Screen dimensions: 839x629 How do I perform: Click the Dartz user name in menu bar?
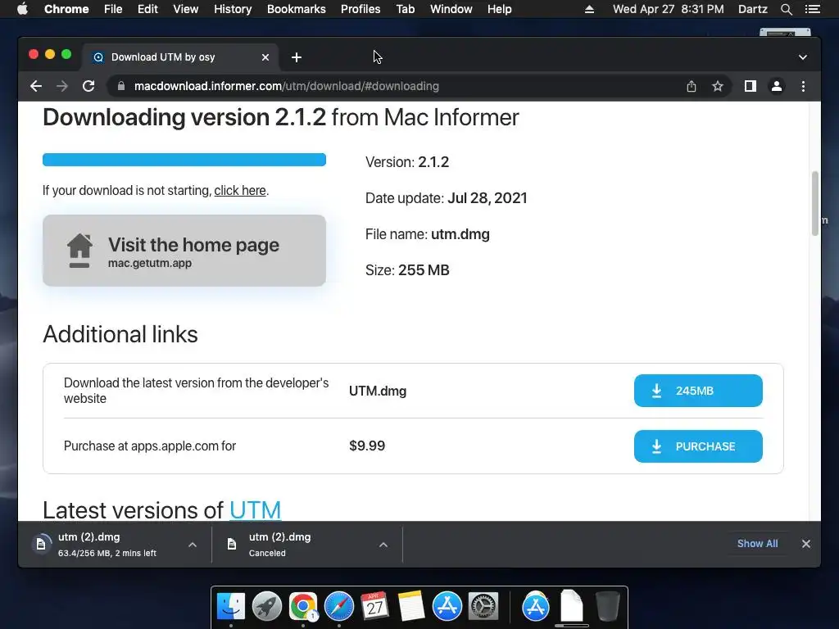click(x=752, y=9)
